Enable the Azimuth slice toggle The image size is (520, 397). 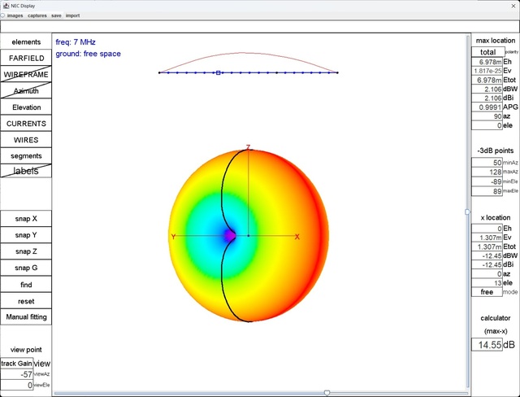[26, 91]
